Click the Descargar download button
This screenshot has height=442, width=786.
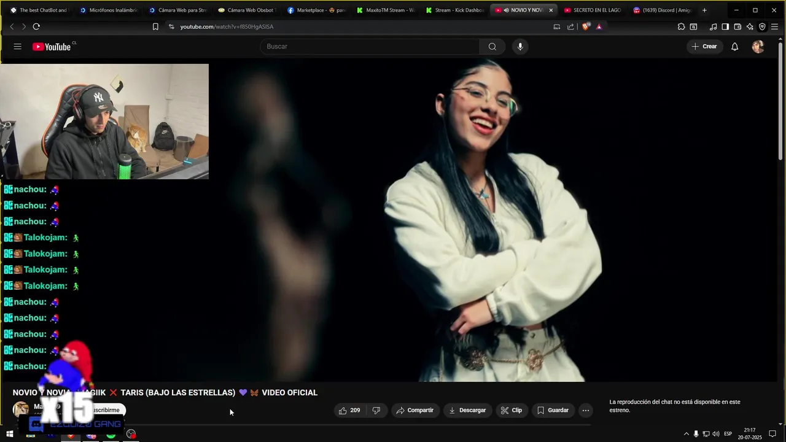(467, 410)
